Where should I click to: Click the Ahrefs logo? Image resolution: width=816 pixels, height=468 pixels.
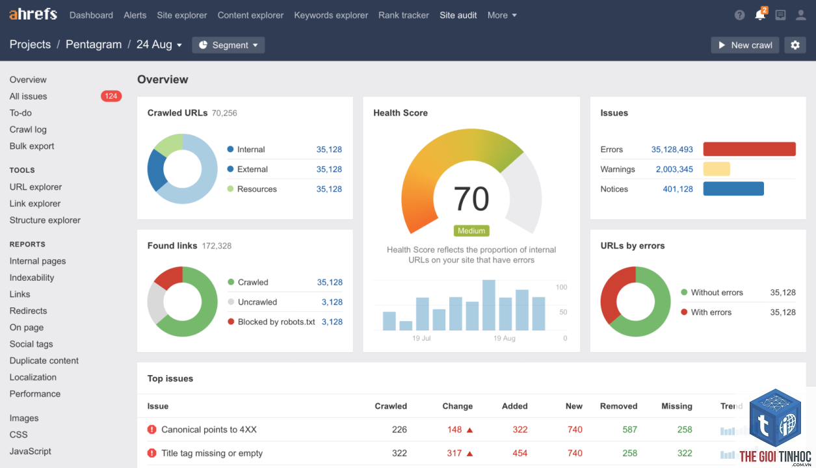(33, 14)
